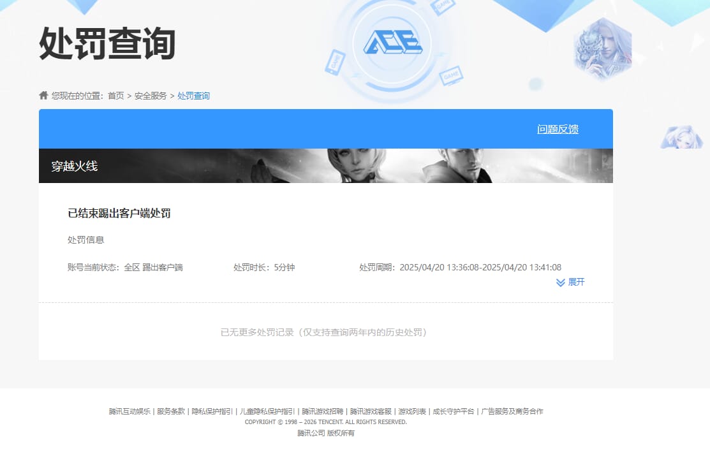Click the small character avatar on right edge
The image size is (710, 463).
point(682,137)
